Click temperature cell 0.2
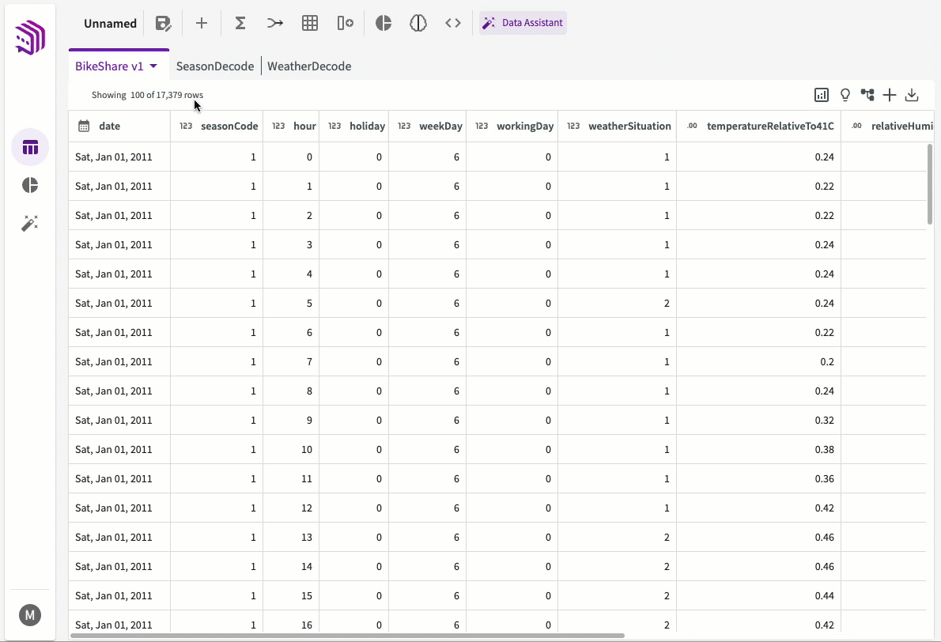 click(x=758, y=362)
